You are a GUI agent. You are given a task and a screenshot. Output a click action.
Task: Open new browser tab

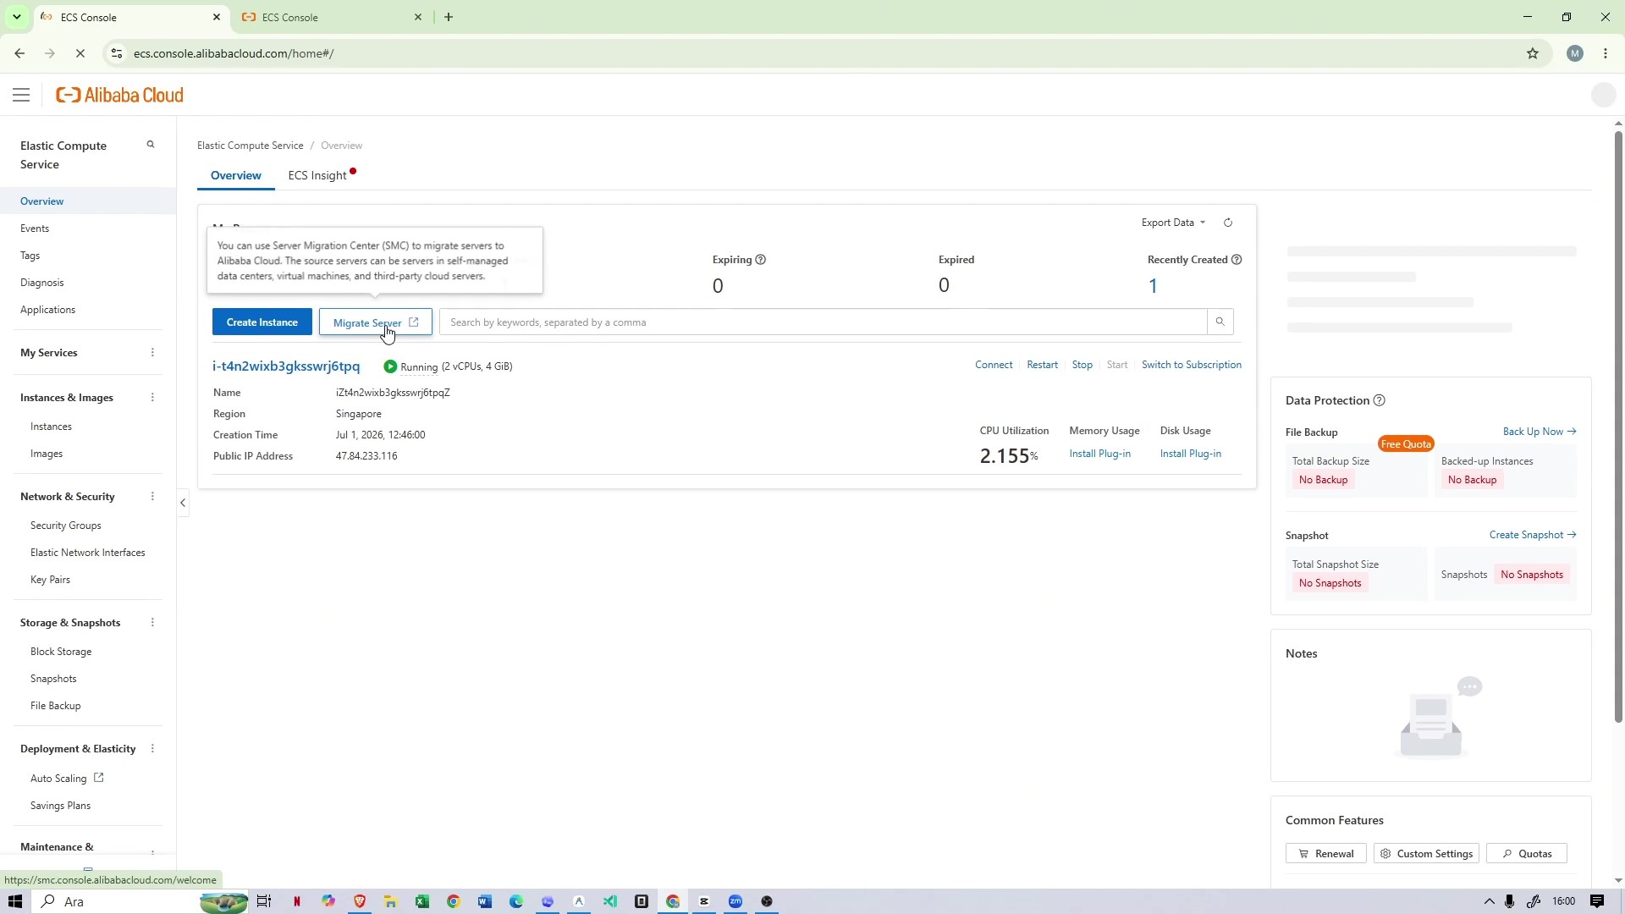click(x=449, y=17)
